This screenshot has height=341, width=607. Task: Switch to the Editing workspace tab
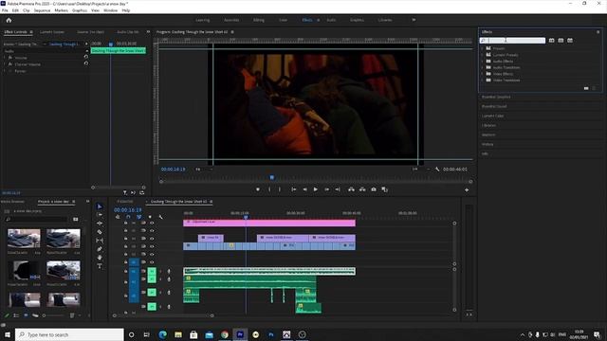[258, 20]
